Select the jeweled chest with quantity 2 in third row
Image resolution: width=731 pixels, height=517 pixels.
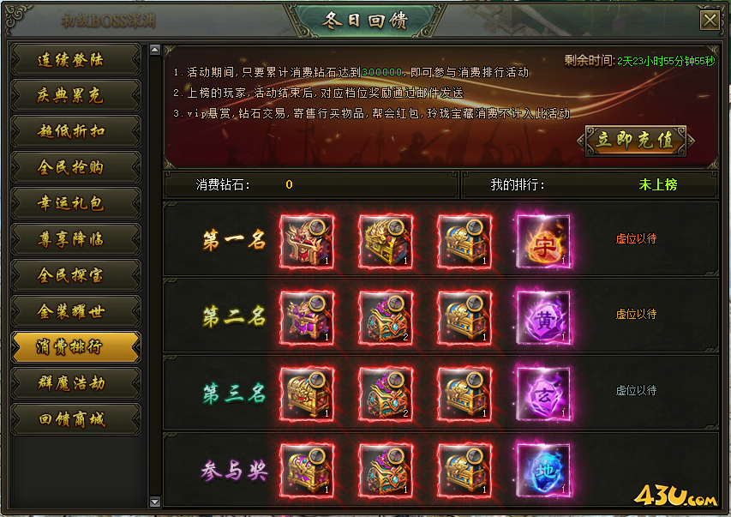coord(386,394)
